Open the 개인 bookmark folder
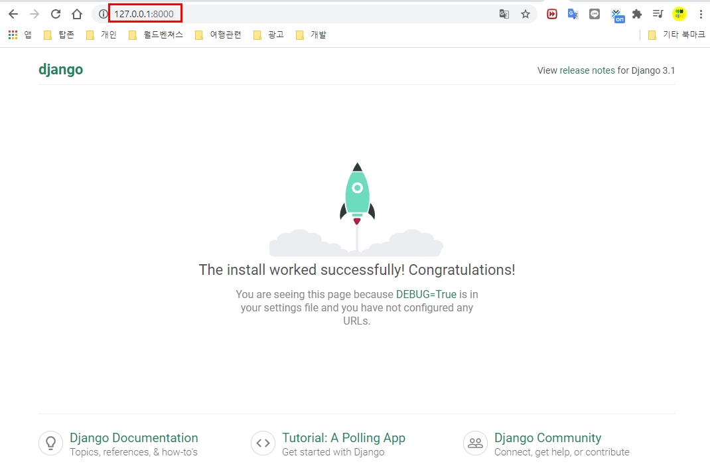The height and width of the screenshot is (472, 710). coord(102,35)
